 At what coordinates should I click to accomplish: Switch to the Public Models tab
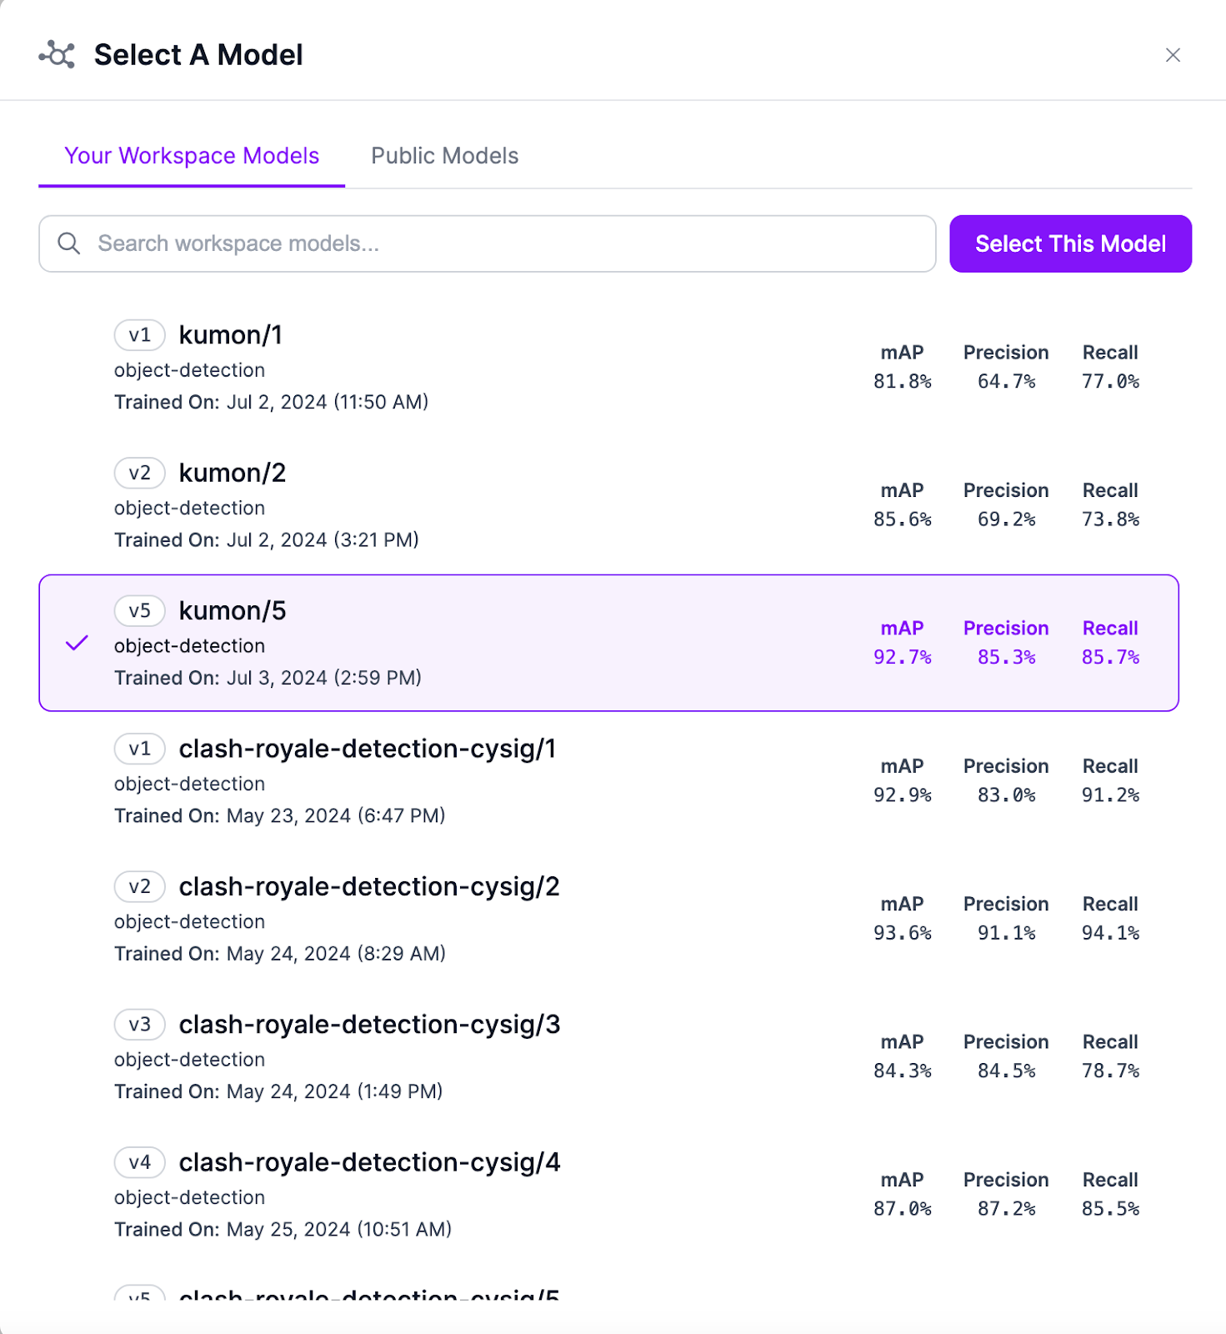coord(444,156)
